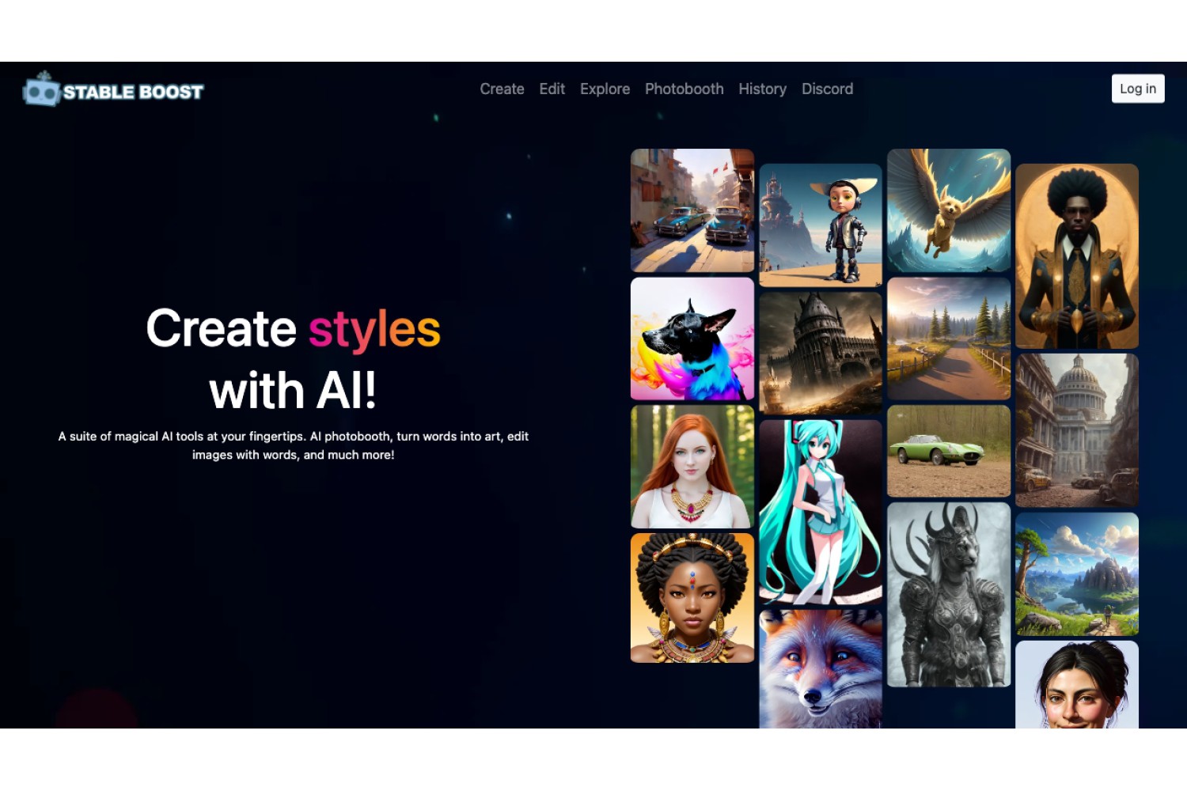
Task: Click the Stable Boost robot logo icon
Action: [42, 89]
